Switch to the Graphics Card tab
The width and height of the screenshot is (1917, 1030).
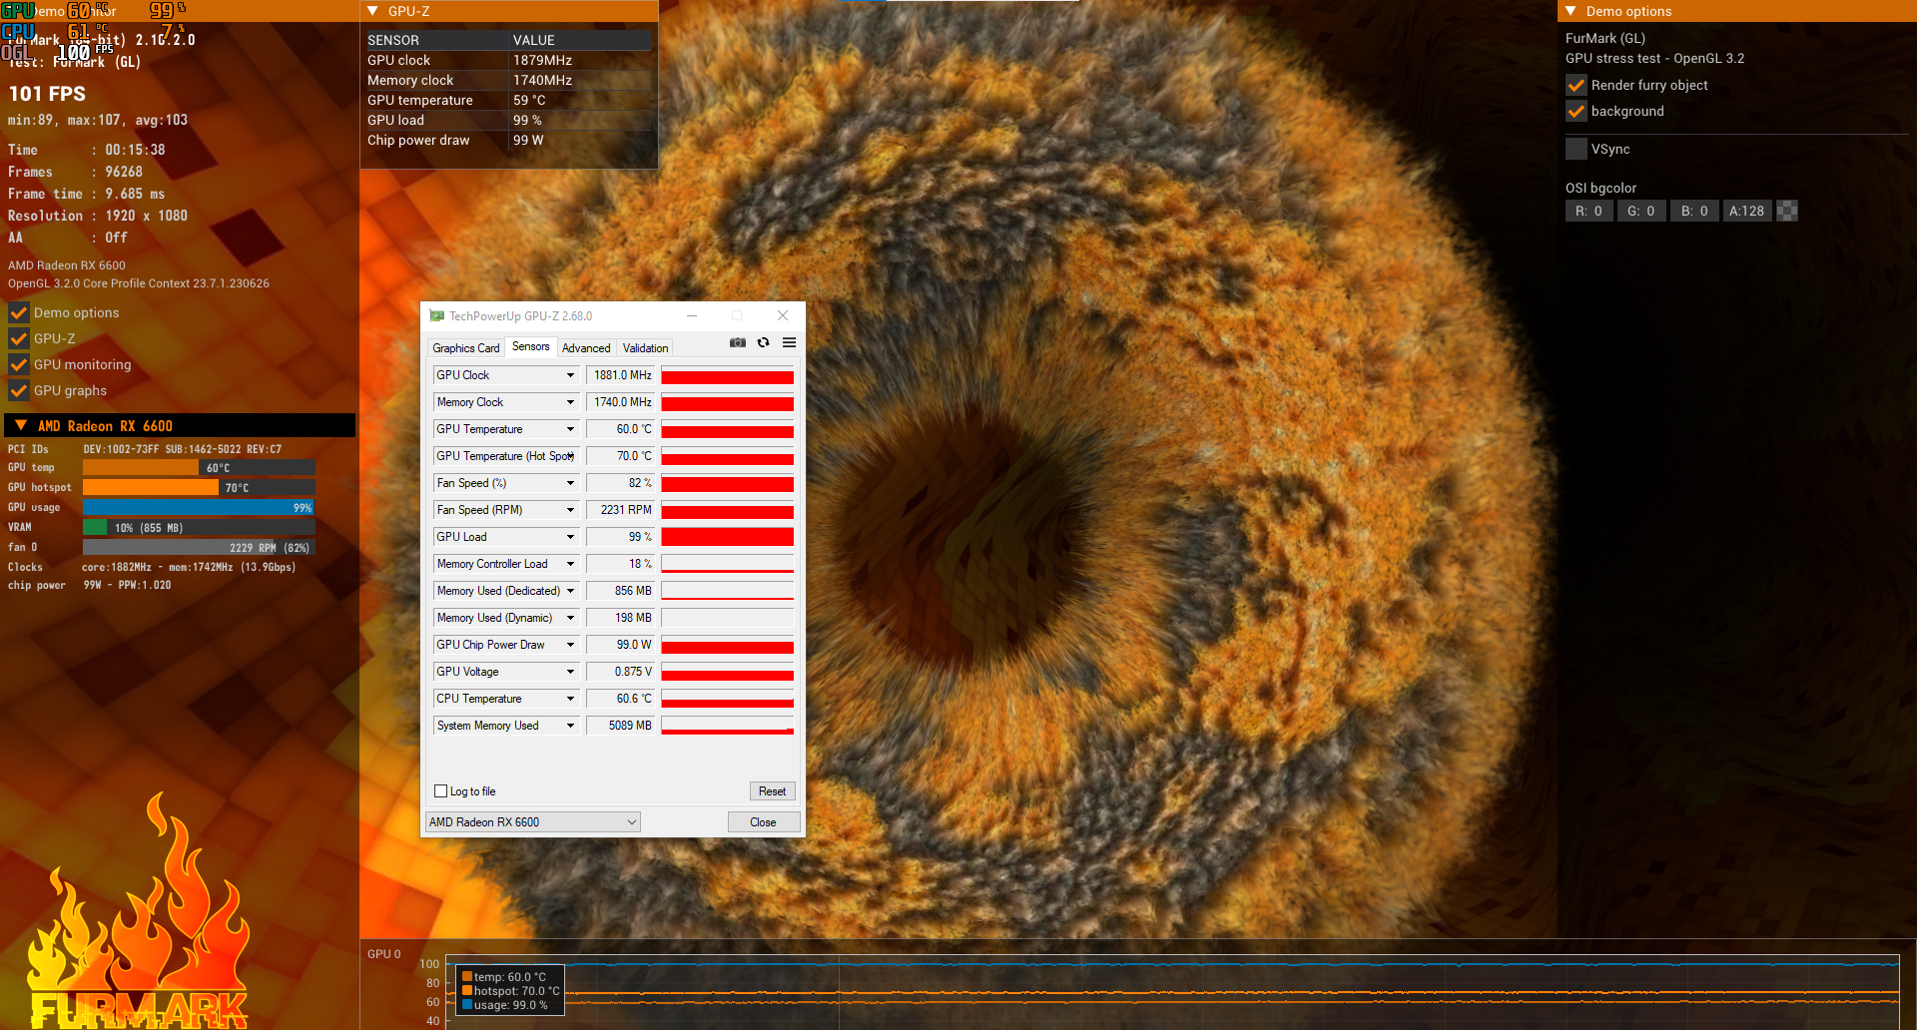pos(465,348)
